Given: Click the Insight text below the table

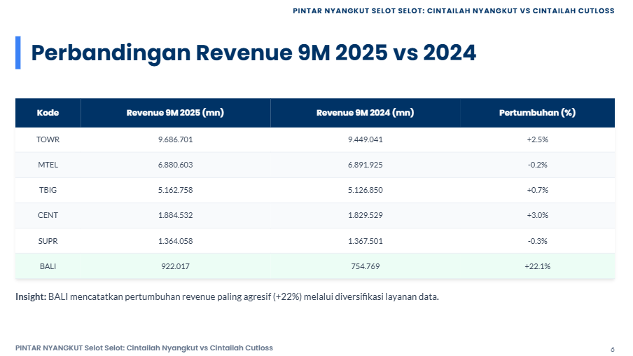Looking at the screenshot, I should 227,297.
